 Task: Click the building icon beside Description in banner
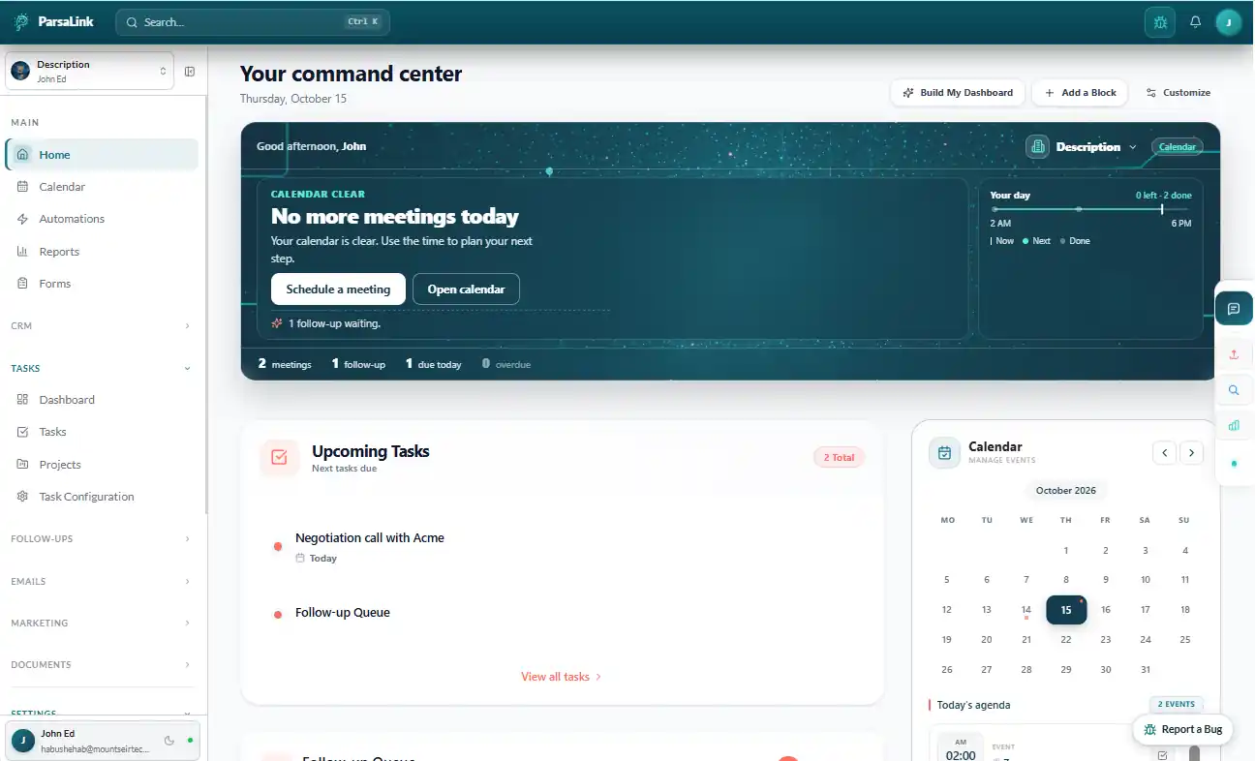pyautogui.click(x=1037, y=147)
